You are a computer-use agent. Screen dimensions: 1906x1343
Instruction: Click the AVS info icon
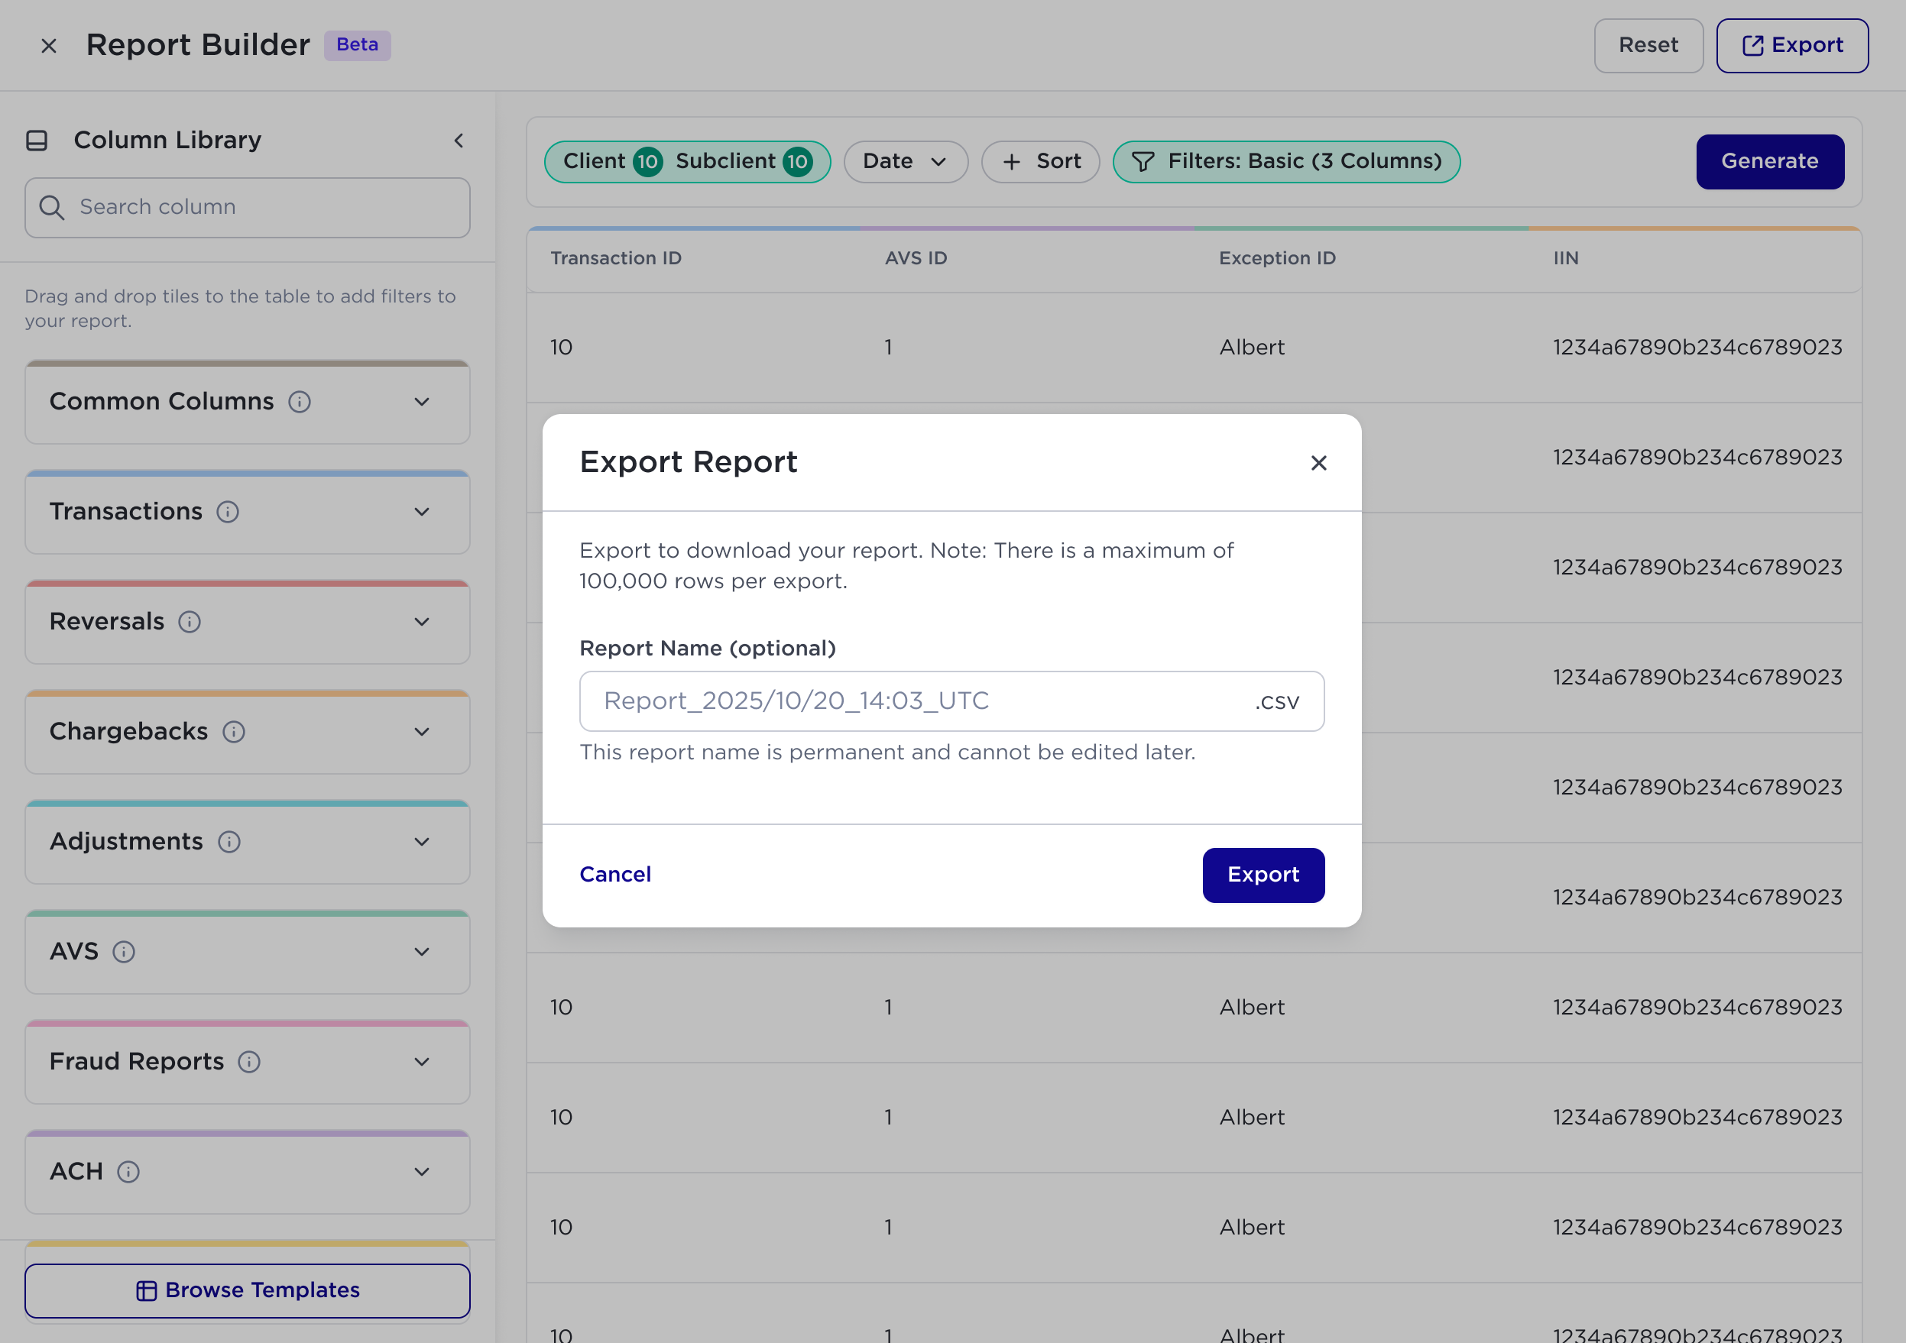pyautogui.click(x=124, y=952)
